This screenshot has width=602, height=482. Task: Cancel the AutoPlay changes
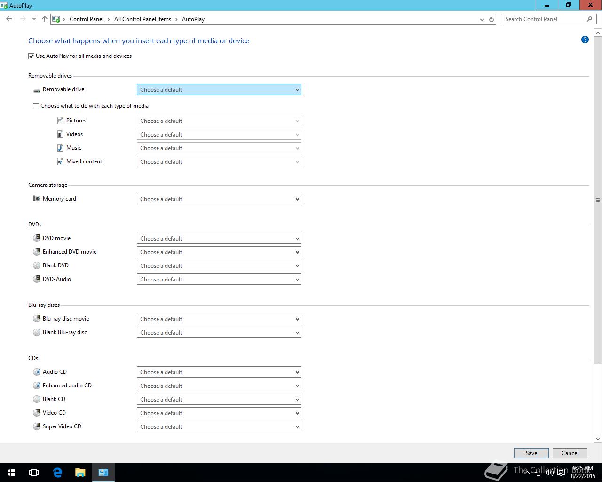(x=570, y=453)
